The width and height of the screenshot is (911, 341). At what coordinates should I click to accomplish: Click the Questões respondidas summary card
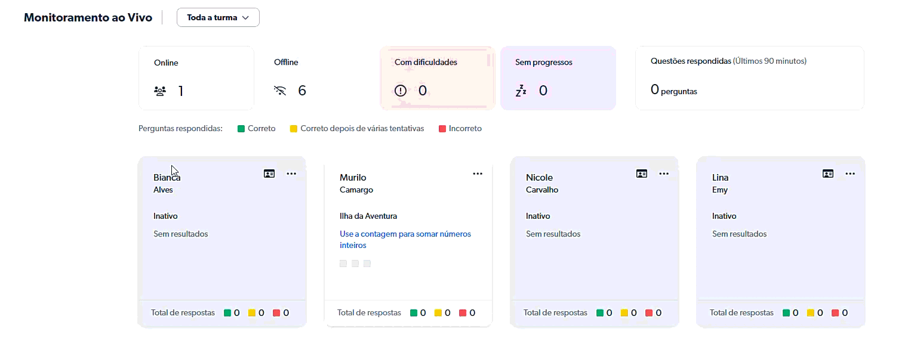pos(749,78)
